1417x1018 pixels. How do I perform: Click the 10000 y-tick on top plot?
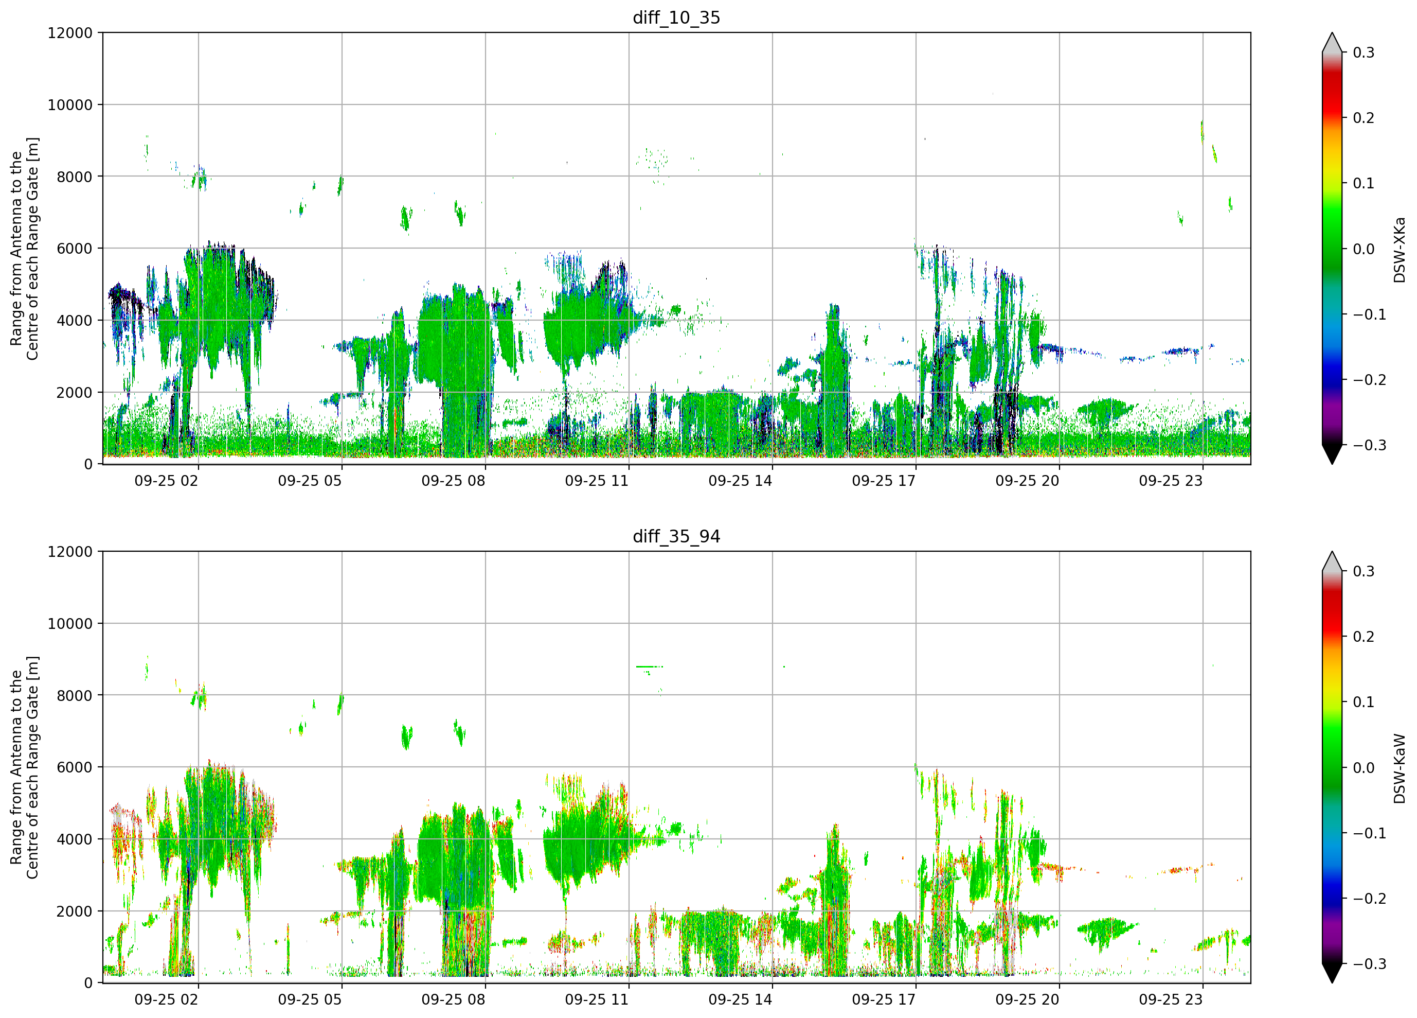(x=70, y=105)
